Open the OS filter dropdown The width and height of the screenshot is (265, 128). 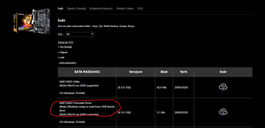tap(80, 34)
